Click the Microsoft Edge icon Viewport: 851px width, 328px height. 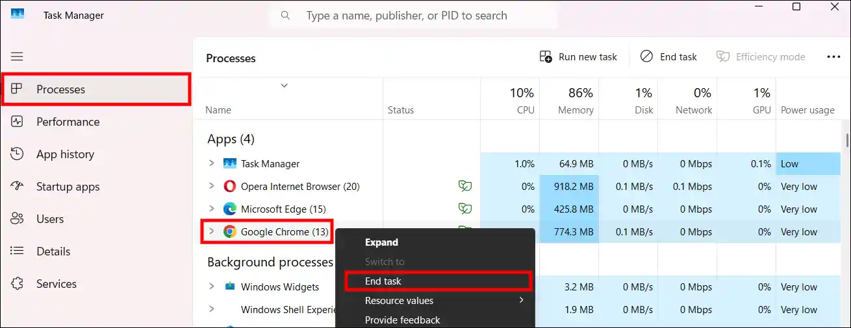229,209
